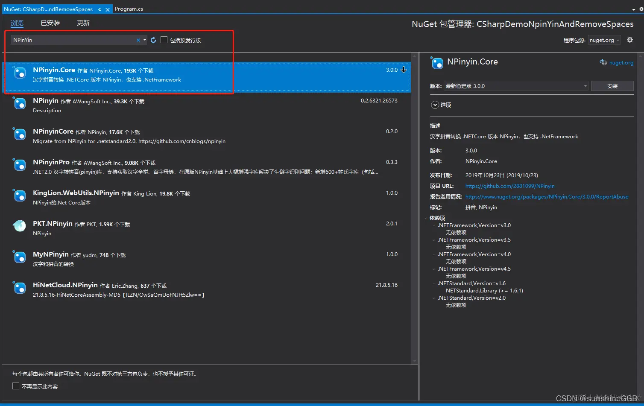644x406 pixels.
Task: Select the NPinyin.Core package title
Action: point(54,70)
